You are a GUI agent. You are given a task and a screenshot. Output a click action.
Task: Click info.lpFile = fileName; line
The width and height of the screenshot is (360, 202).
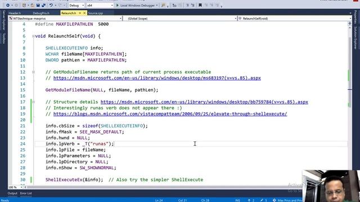(75, 150)
